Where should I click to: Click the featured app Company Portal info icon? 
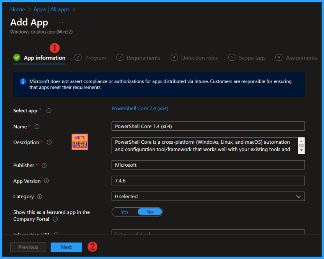55,219
